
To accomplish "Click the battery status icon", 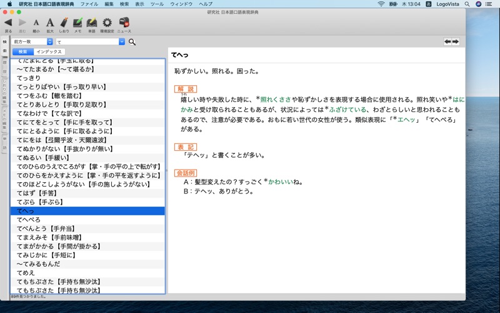I will pos(393,4).
